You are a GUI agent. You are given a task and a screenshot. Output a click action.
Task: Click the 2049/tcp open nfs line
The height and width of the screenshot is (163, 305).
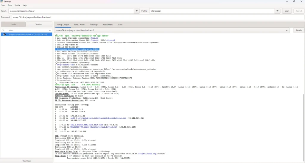77,85
